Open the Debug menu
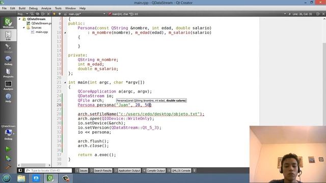Viewport: 326px width, 183px height. click(x=33, y=8)
